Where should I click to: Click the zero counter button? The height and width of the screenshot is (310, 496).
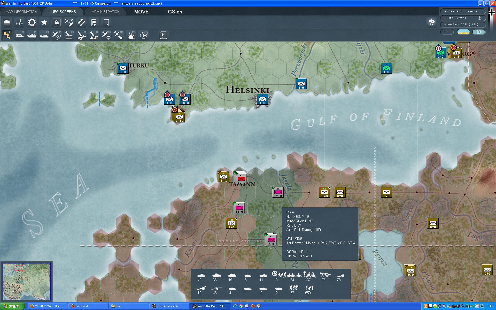click(x=479, y=32)
